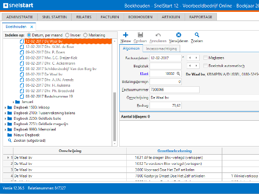This screenshot has height=194, width=259.
Task: Select 'Datum, per maand' radio option
Action: pyautogui.click(x=29, y=35)
